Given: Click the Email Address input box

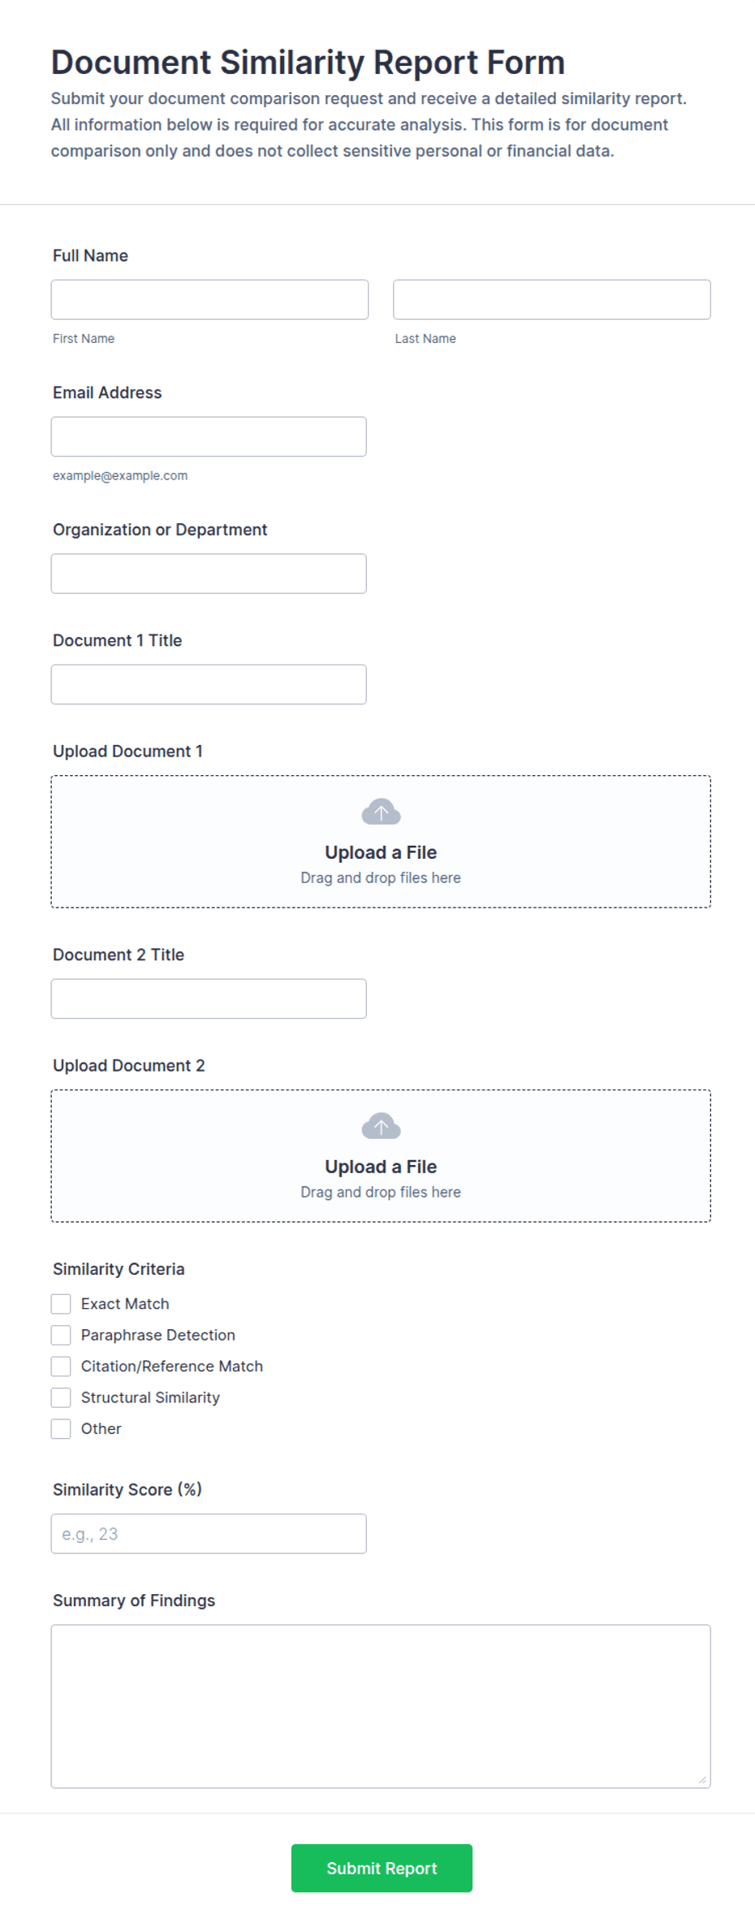Looking at the screenshot, I should click(x=209, y=437).
